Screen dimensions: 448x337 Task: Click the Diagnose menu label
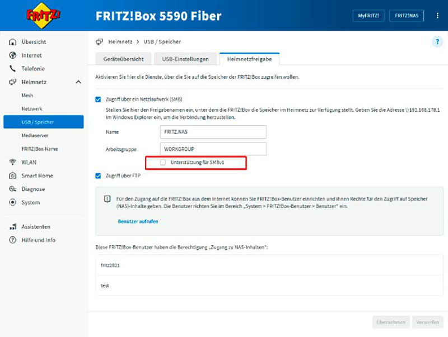pyautogui.click(x=33, y=189)
